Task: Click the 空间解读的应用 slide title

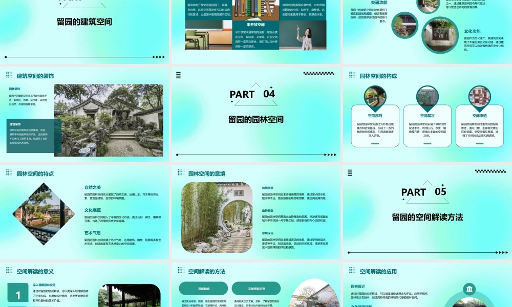Action: [378, 271]
